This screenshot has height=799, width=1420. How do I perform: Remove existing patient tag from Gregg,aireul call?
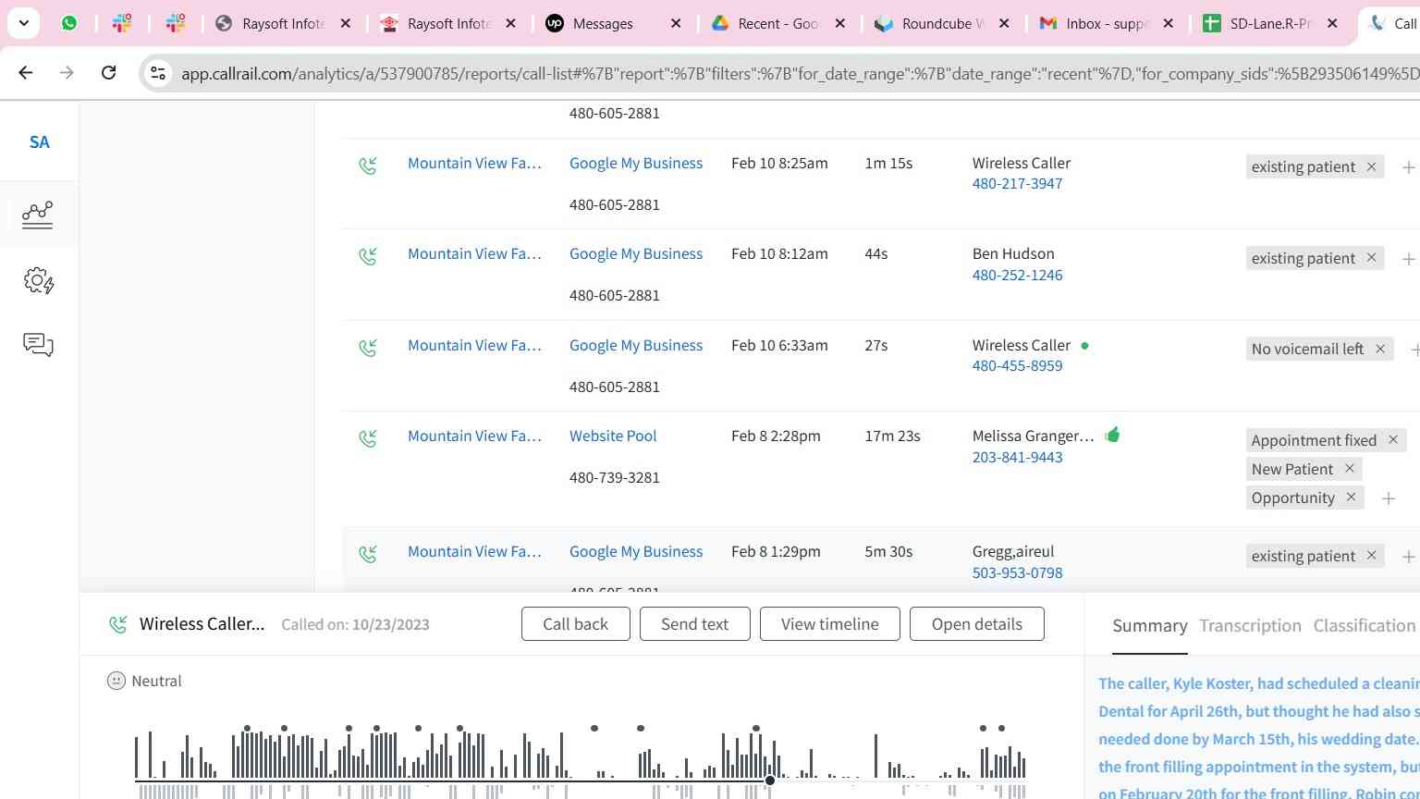point(1371,556)
